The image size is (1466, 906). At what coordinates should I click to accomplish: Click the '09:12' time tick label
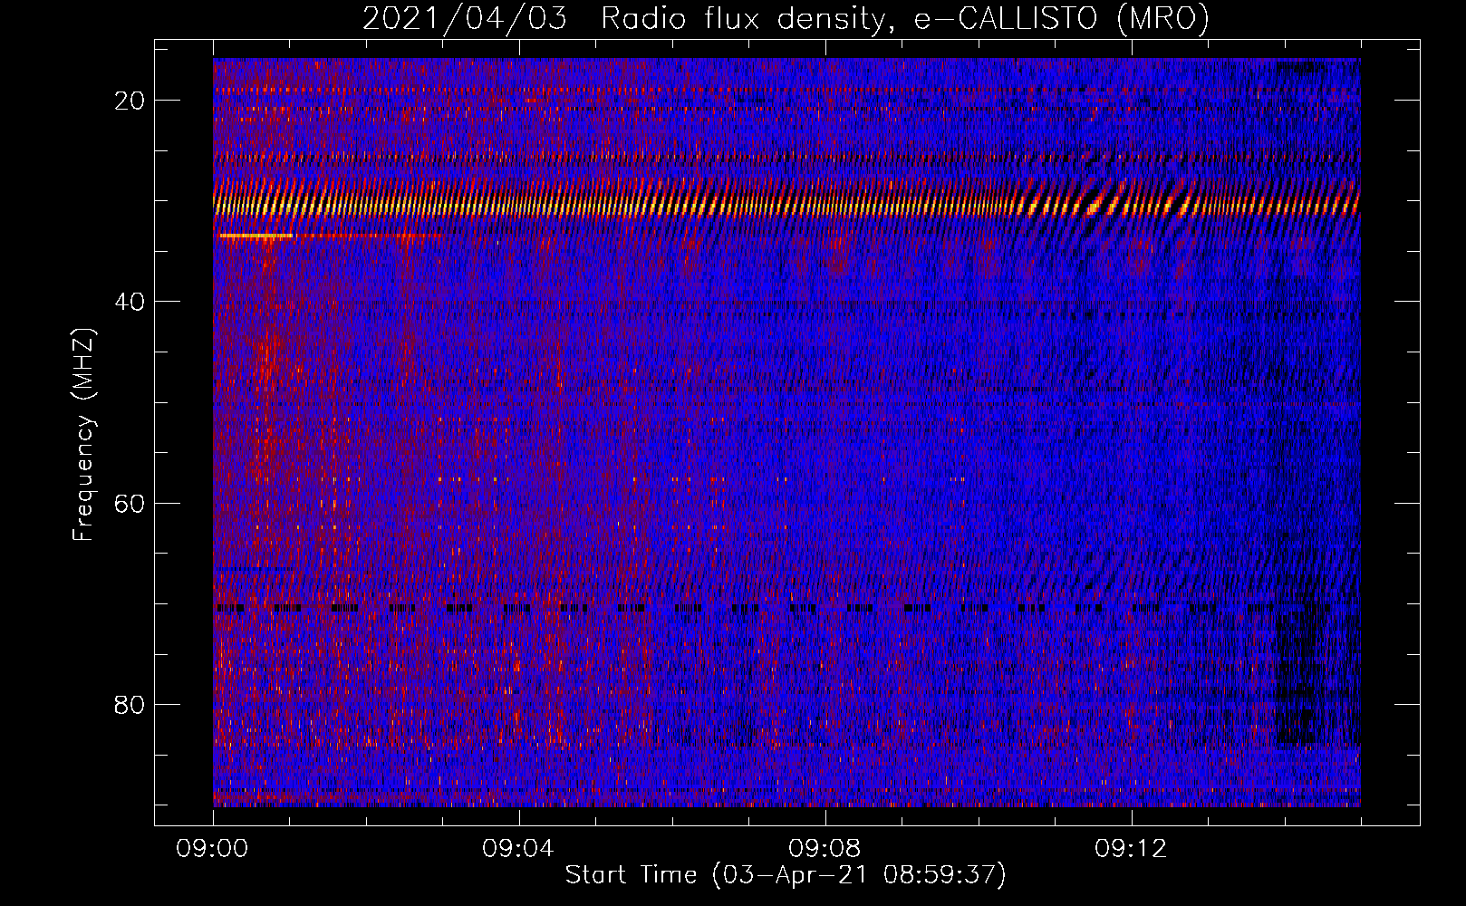(1131, 849)
